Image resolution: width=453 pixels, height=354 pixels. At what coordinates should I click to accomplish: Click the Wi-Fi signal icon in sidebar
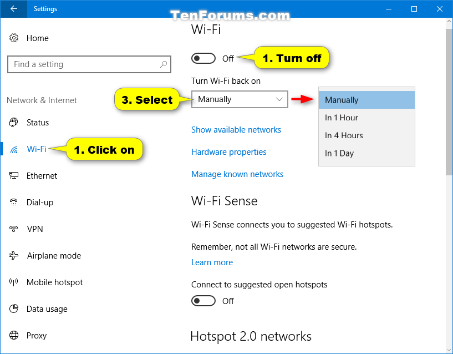13,149
